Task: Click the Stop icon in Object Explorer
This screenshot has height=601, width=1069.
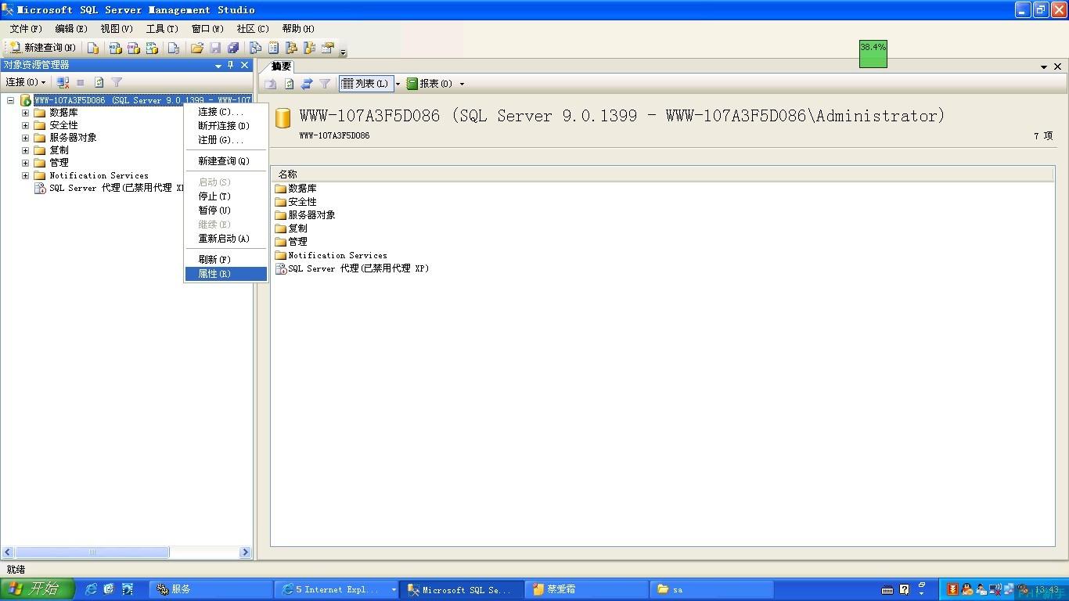Action: 80,82
